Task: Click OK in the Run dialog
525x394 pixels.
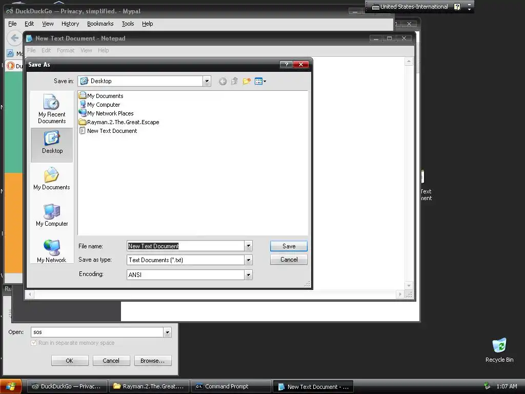Action: (70, 361)
